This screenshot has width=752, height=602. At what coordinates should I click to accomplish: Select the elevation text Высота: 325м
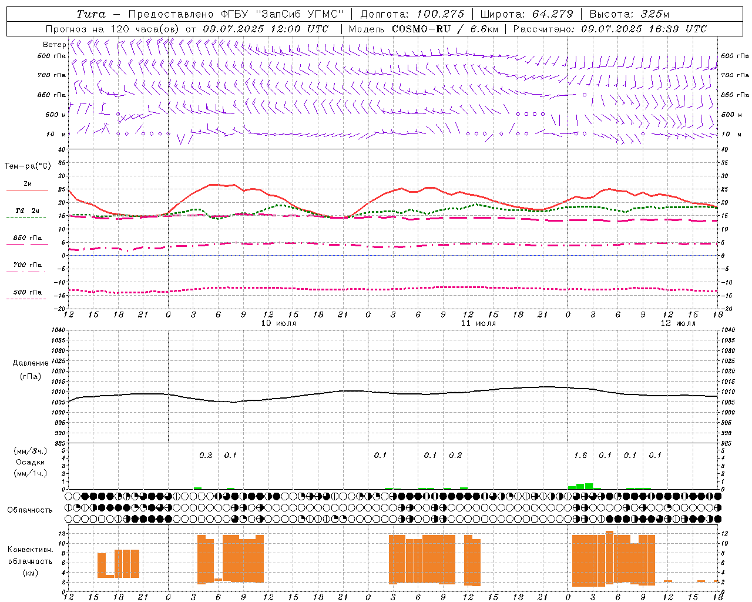(629, 14)
